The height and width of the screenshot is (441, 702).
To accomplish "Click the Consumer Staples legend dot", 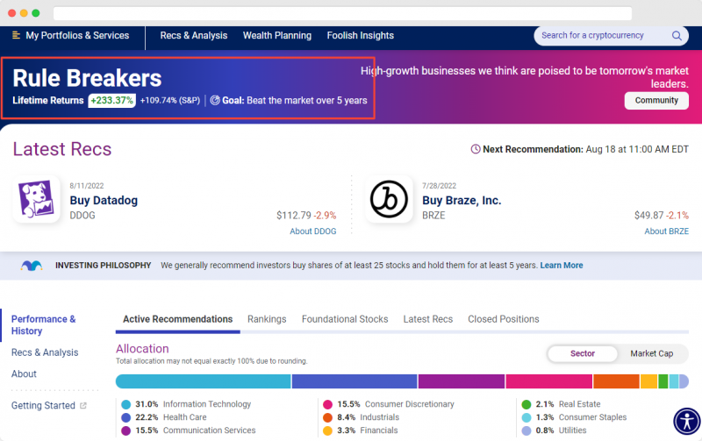I will tap(526, 417).
